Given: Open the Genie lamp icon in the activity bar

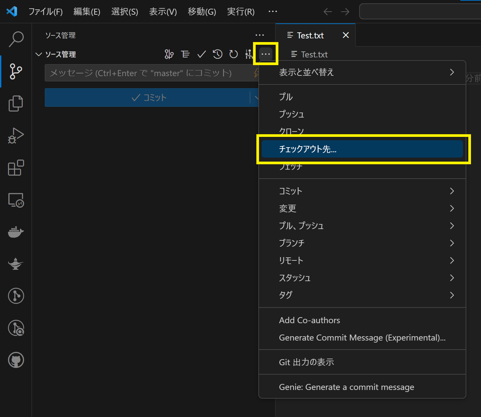Looking at the screenshot, I should 16,264.
